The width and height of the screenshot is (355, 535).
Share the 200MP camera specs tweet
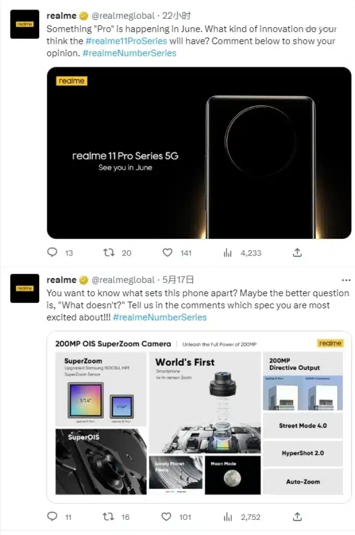coord(297,517)
